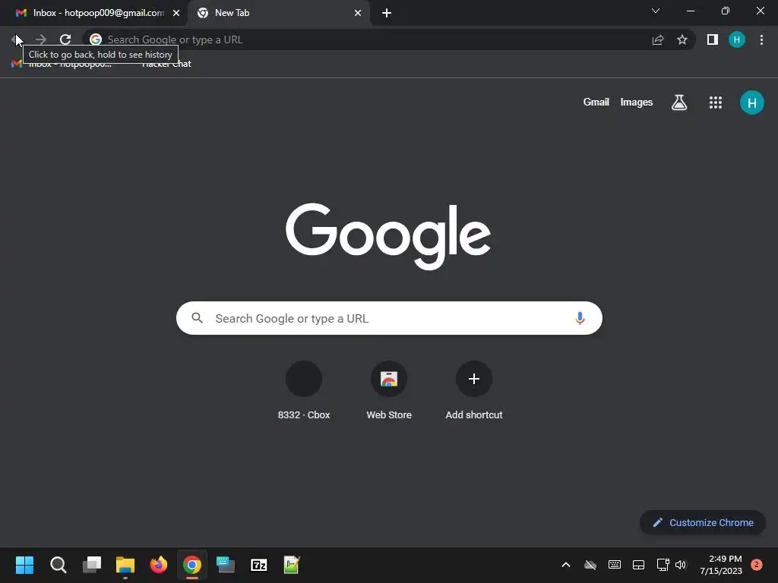Open the Chrome side panel
This screenshot has width=778, height=583.
(713, 39)
